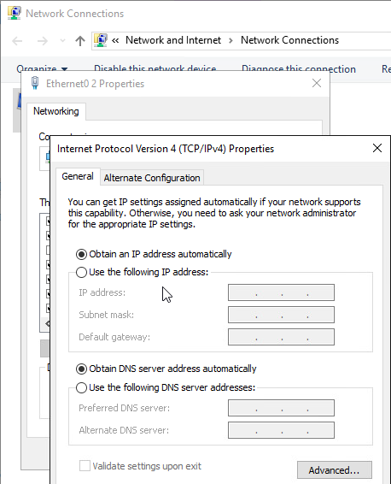Switch to the Alternate Configuration tab
The height and width of the screenshot is (484, 391).
pos(152,178)
